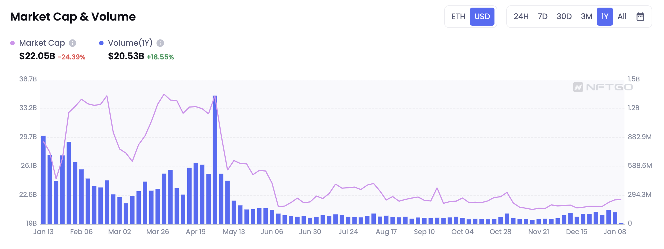Select the 7D time range
Viewport: 664px width, 249px height.
click(x=542, y=17)
